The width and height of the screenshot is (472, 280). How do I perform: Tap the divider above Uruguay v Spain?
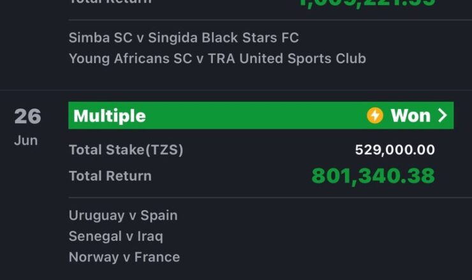(270, 198)
